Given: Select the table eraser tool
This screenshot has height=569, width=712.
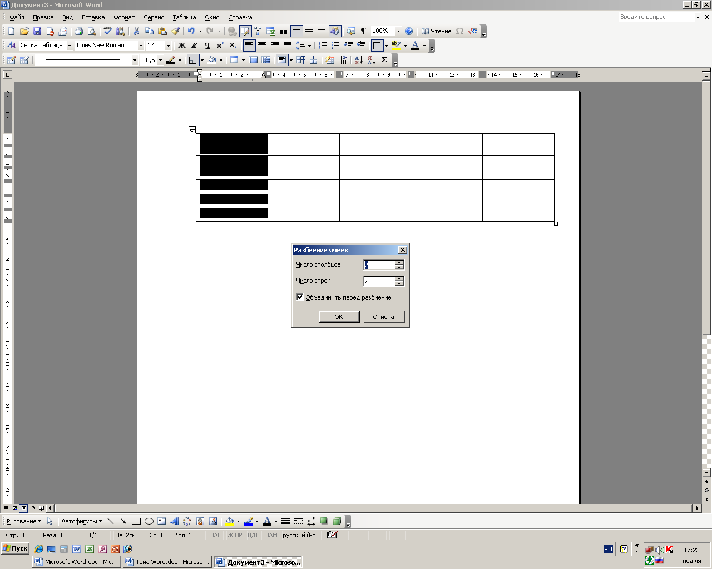Looking at the screenshot, I should point(24,60).
